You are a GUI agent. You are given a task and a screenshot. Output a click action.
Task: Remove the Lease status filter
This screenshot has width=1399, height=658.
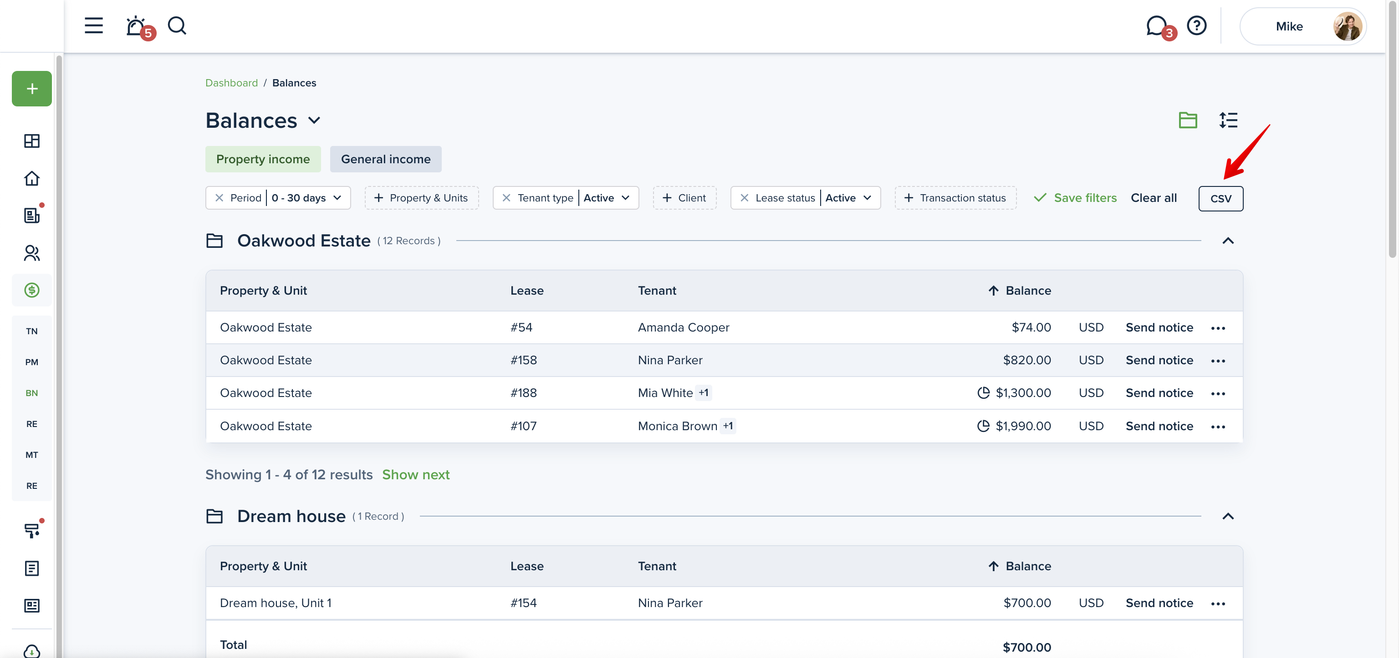click(x=744, y=198)
